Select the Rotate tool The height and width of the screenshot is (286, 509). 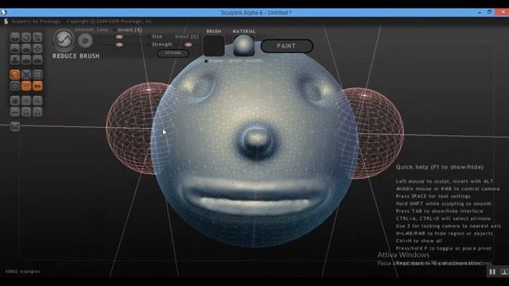tap(26, 37)
